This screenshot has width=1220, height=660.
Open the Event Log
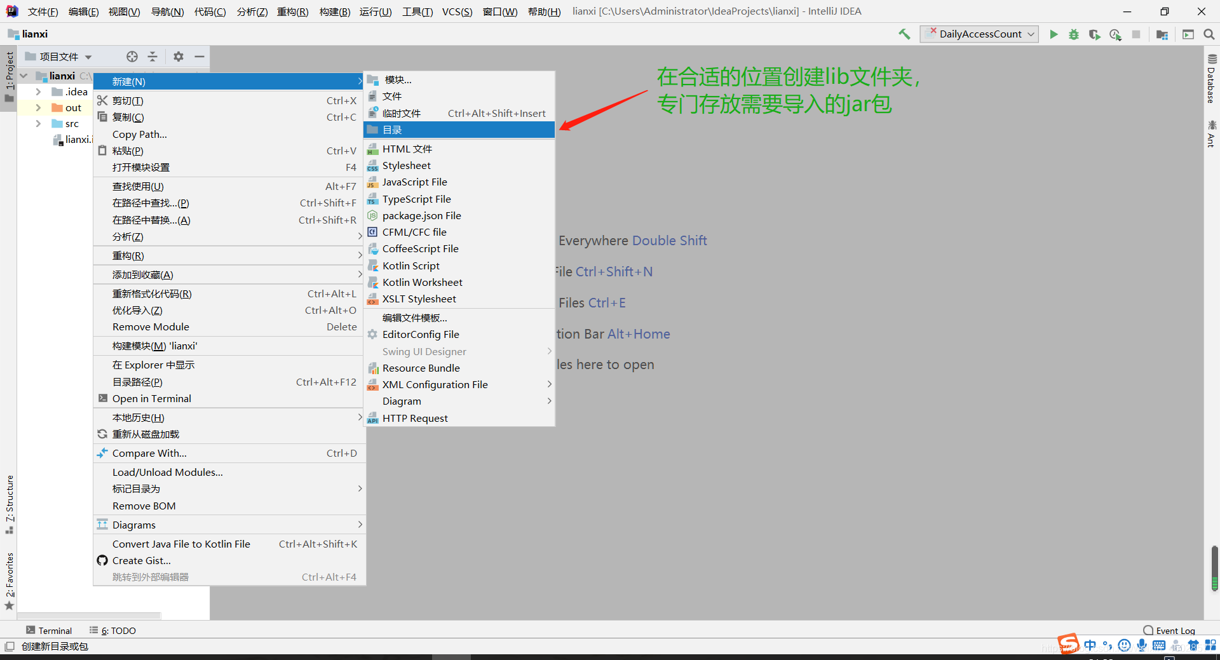pos(1169,631)
